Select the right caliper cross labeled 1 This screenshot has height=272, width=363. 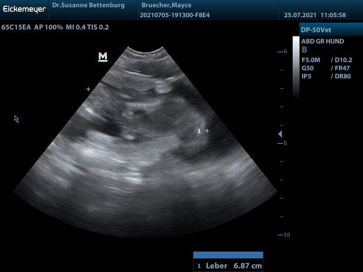207,131
